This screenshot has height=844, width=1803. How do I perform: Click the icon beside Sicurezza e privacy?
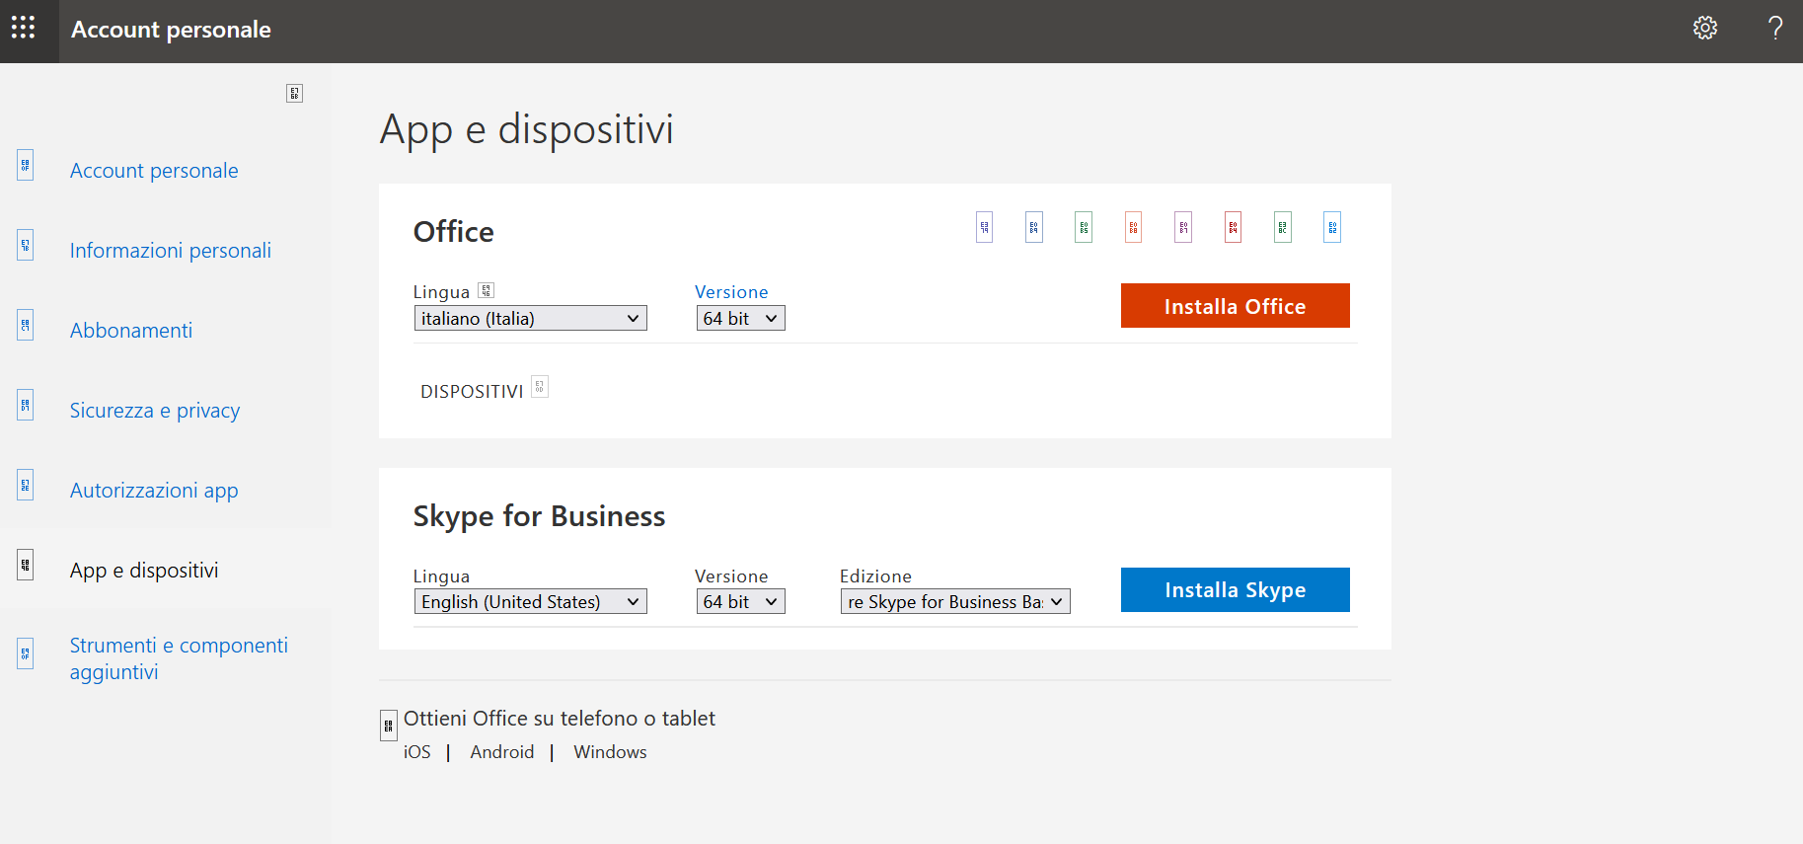(26, 405)
